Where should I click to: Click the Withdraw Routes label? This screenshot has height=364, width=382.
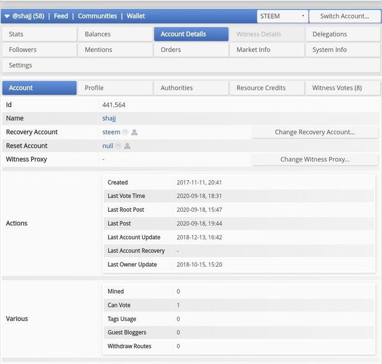[130, 346]
